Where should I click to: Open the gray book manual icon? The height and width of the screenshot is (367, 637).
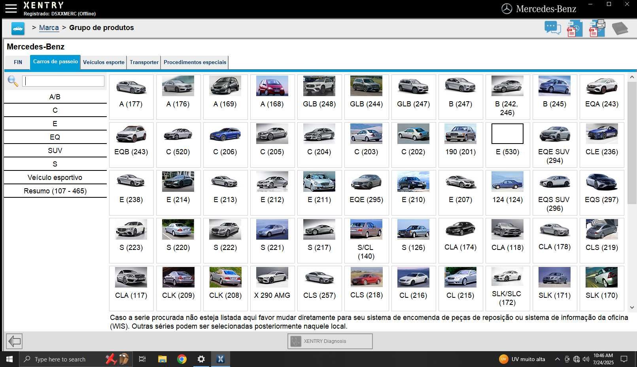point(620,28)
